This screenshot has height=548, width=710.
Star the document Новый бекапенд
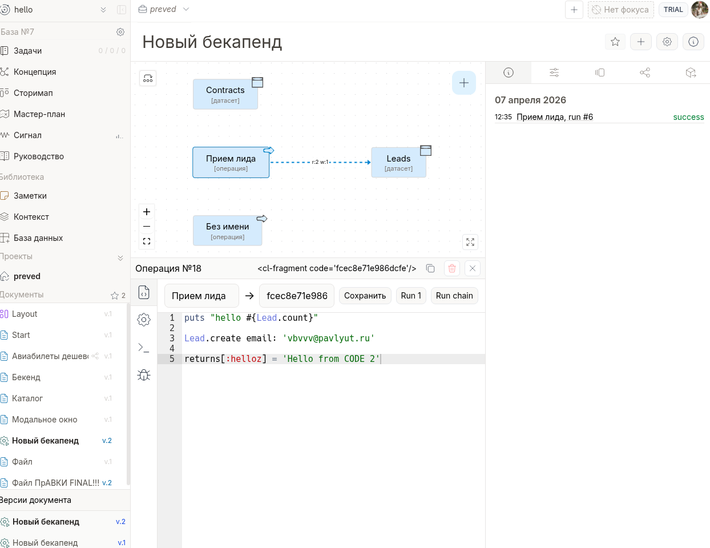click(615, 42)
